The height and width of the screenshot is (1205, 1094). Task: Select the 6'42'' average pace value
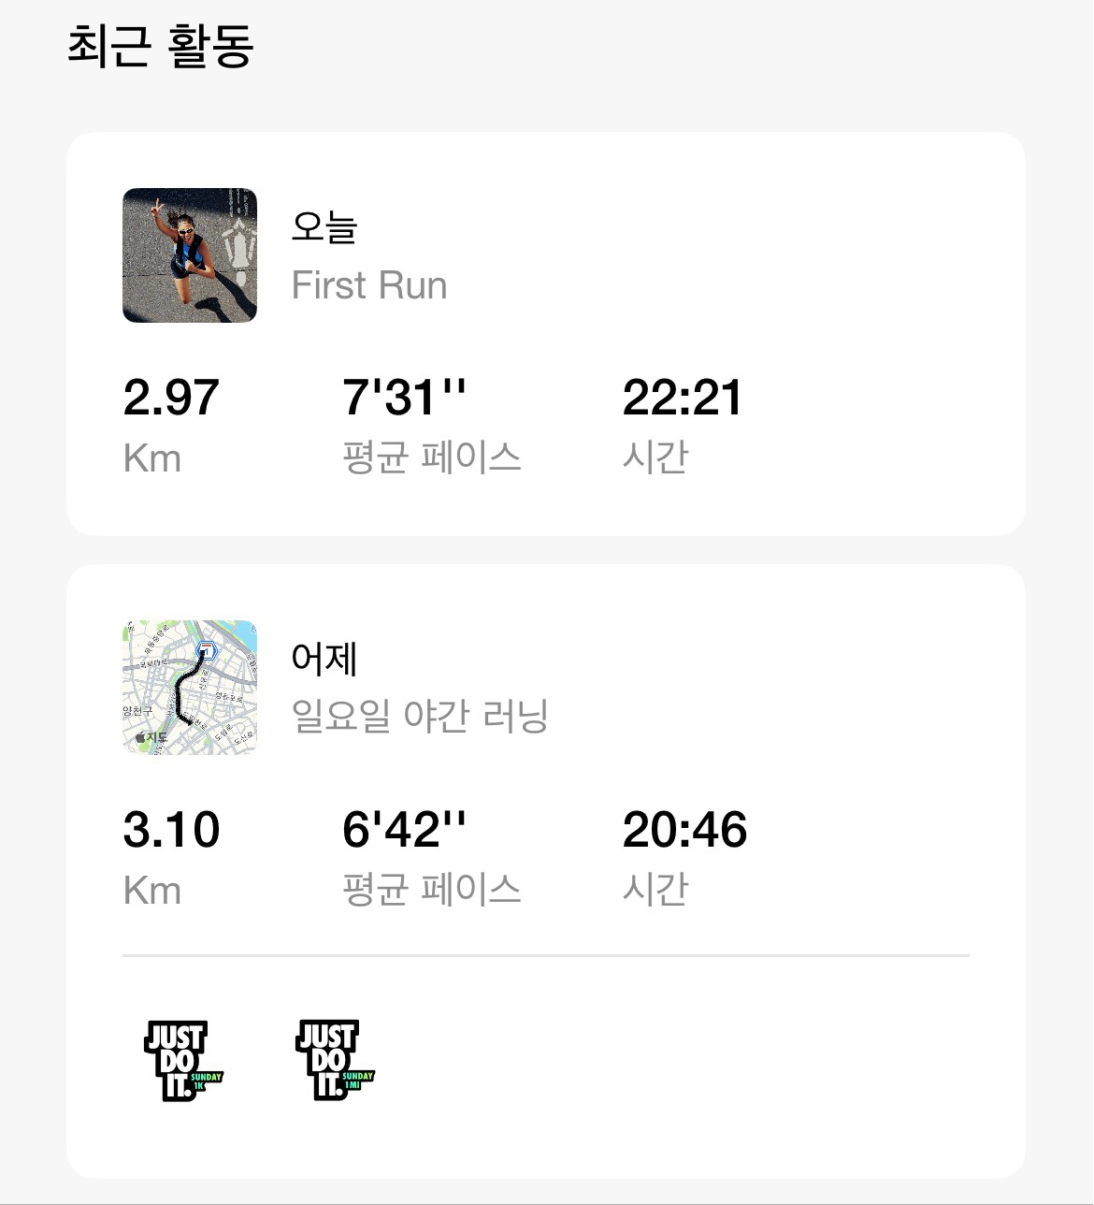click(x=404, y=830)
